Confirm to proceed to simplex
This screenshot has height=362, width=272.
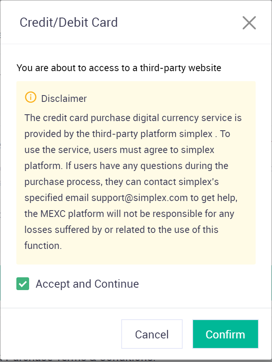click(225, 334)
